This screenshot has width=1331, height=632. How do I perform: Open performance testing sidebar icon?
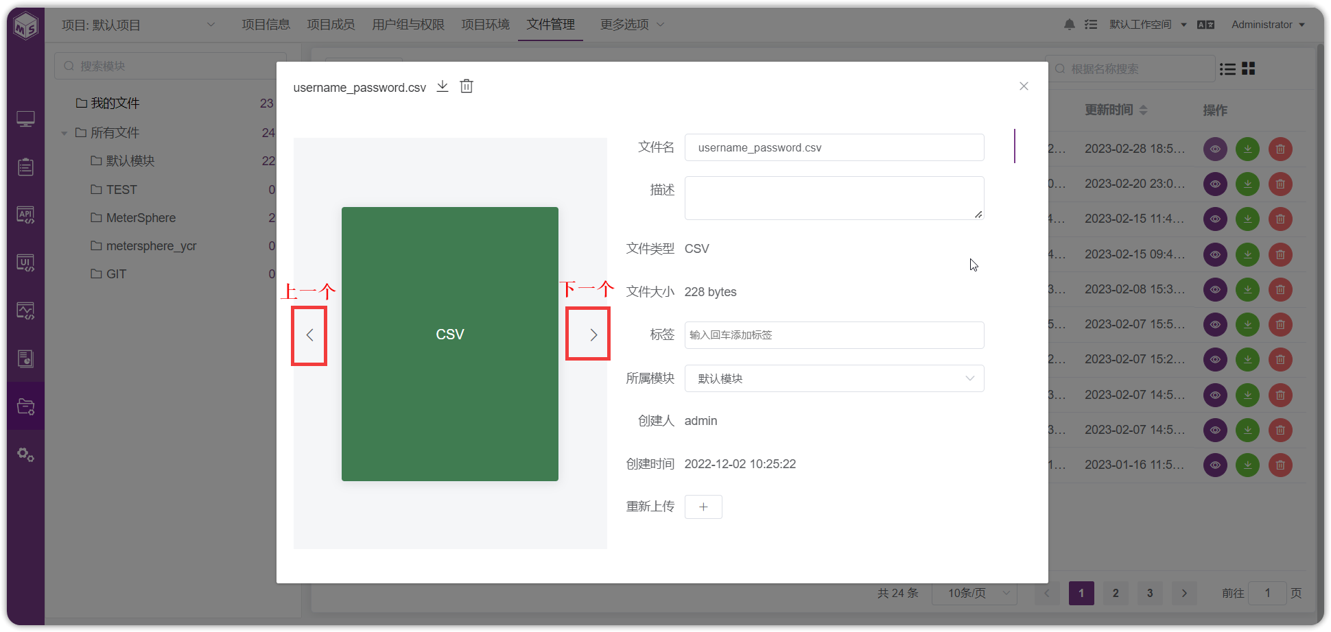[x=25, y=311]
